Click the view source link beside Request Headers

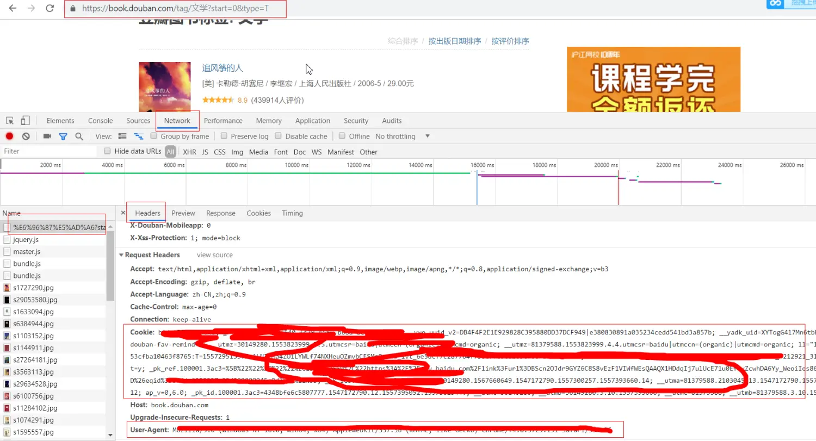click(x=214, y=254)
